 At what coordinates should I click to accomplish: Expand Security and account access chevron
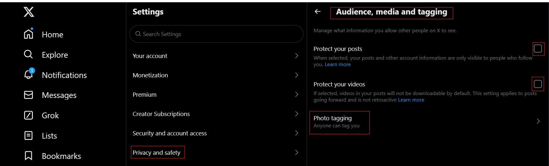pyautogui.click(x=297, y=133)
